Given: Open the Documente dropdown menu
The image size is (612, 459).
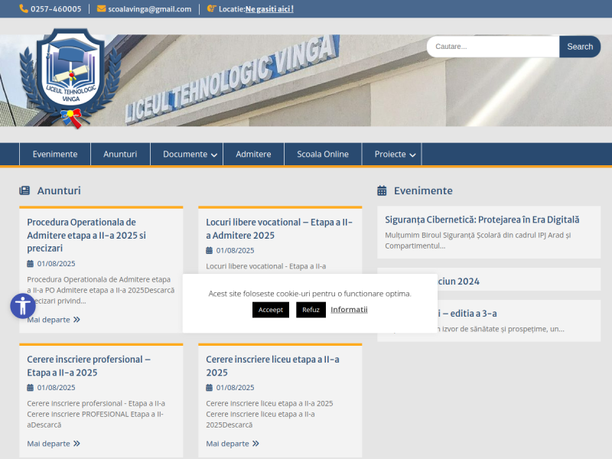Looking at the screenshot, I should click(187, 154).
